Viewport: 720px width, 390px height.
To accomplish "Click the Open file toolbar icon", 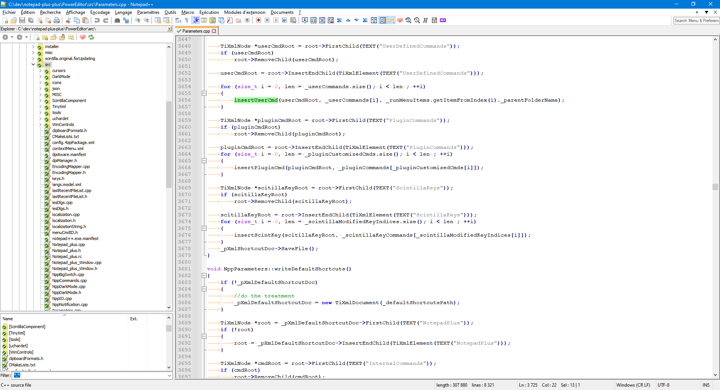I will 13,20.
